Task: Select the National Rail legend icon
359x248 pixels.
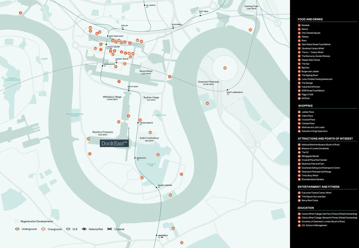Action: tap(84, 229)
